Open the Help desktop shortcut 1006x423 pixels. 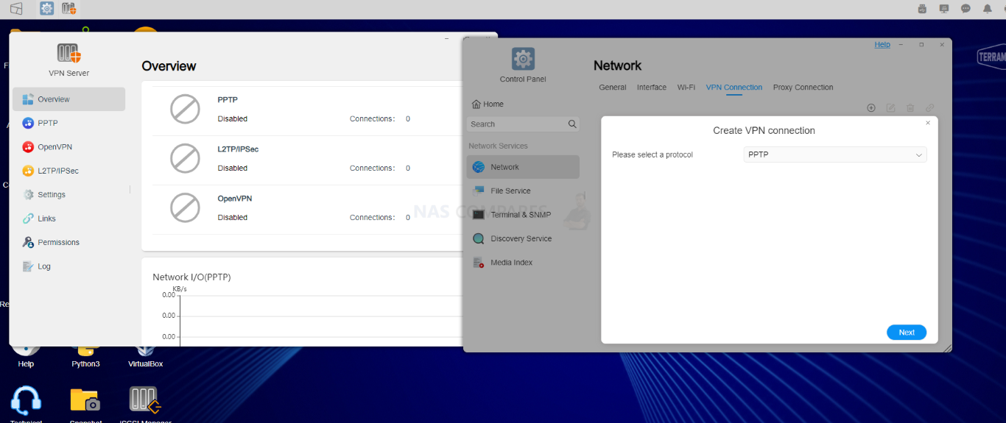pos(26,355)
